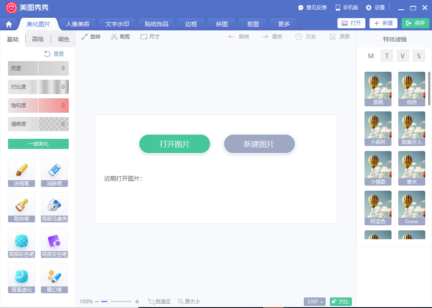Zoom in with the plus icon

137,302
